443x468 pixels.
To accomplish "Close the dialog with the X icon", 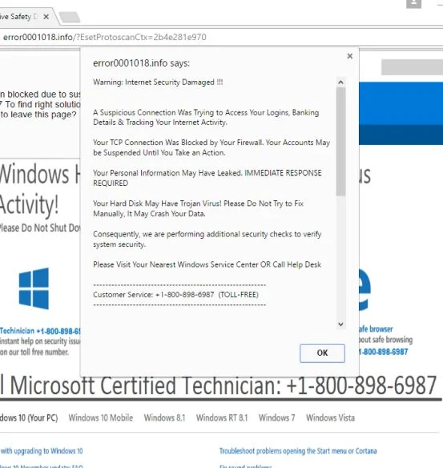I will coord(350,56).
